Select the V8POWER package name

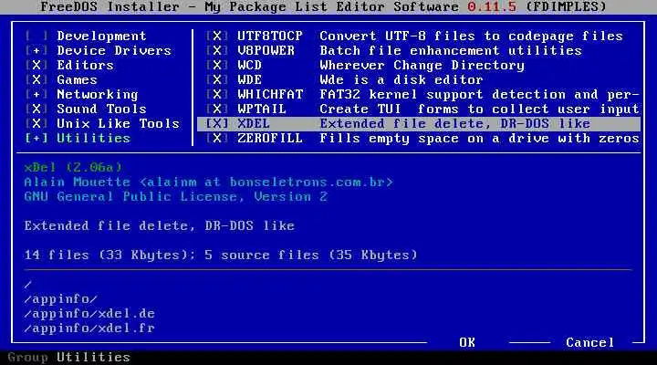(266, 51)
